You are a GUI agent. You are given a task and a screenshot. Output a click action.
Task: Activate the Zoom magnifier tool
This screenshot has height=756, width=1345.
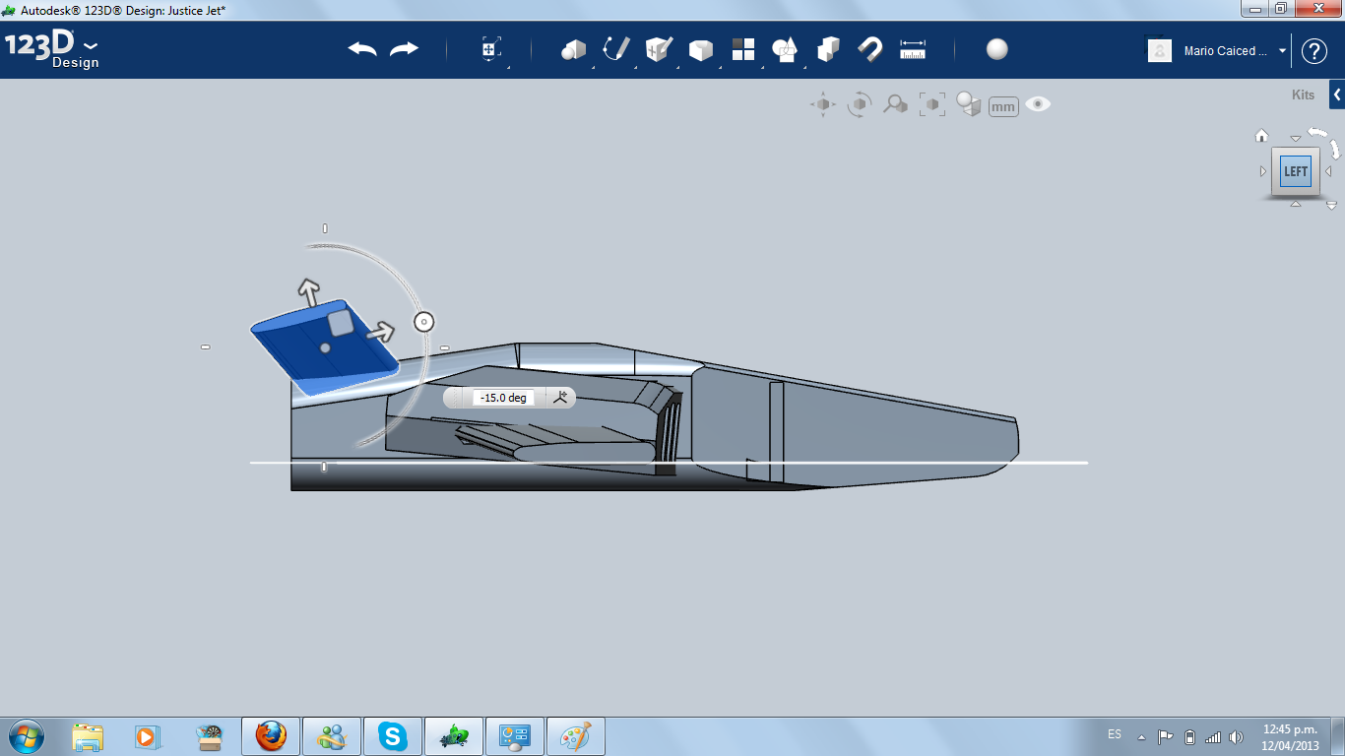(895, 104)
